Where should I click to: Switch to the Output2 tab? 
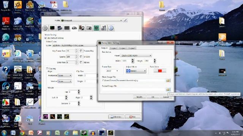click(x=114, y=48)
